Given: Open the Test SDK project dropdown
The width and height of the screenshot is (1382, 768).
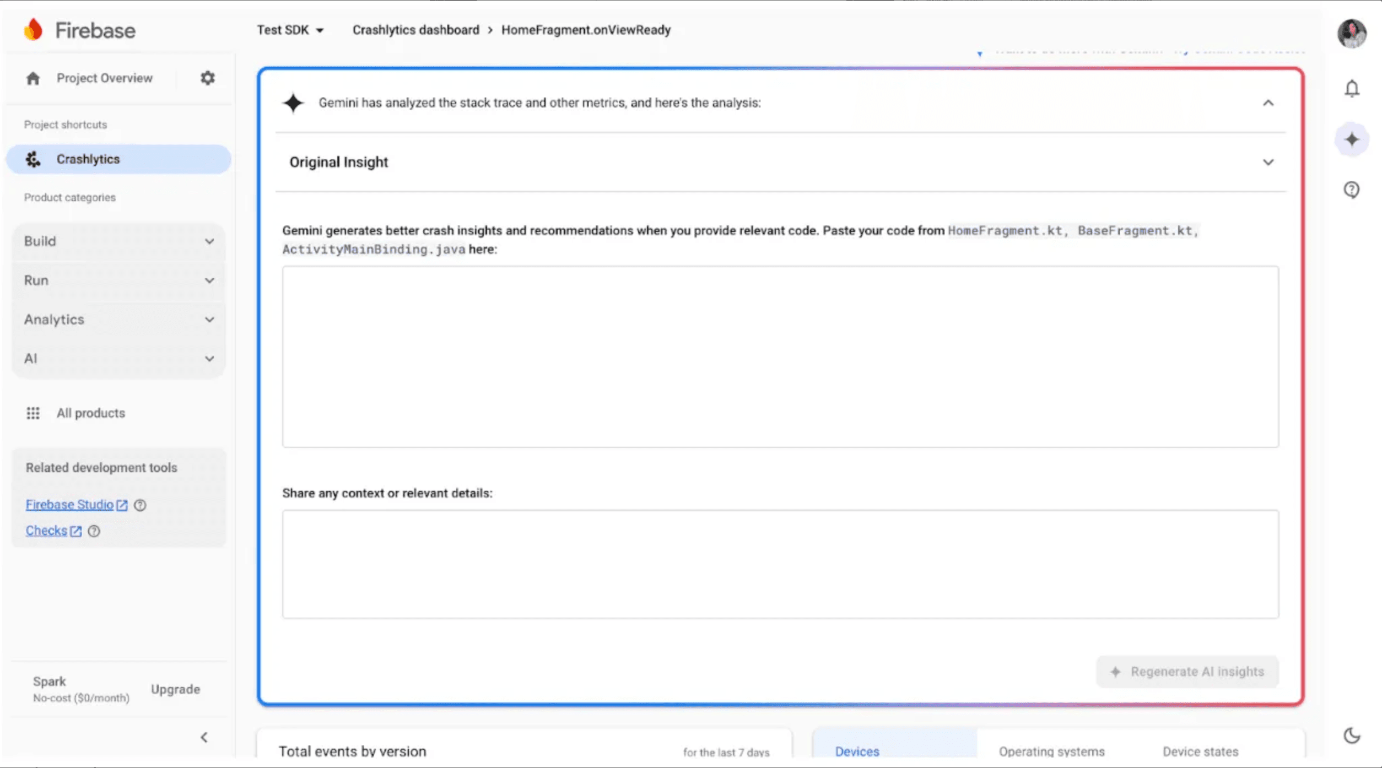Looking at the screenshot, I should tap(290, 30).
